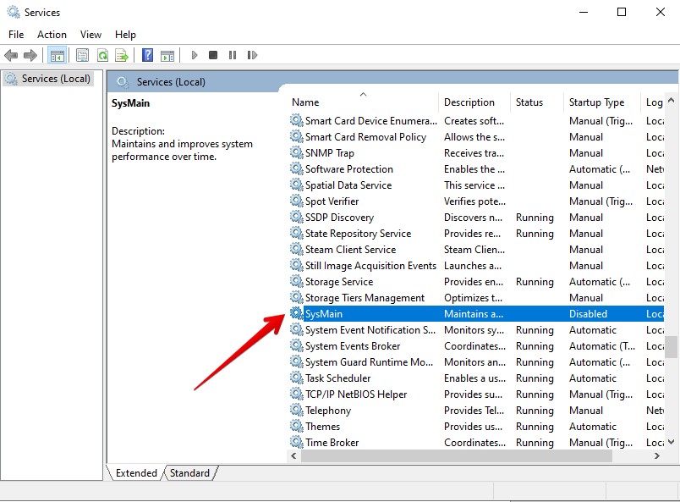680x502 pixels.
Task: Click the Export List toolbar icon
Action: click(x=122, y=55)
